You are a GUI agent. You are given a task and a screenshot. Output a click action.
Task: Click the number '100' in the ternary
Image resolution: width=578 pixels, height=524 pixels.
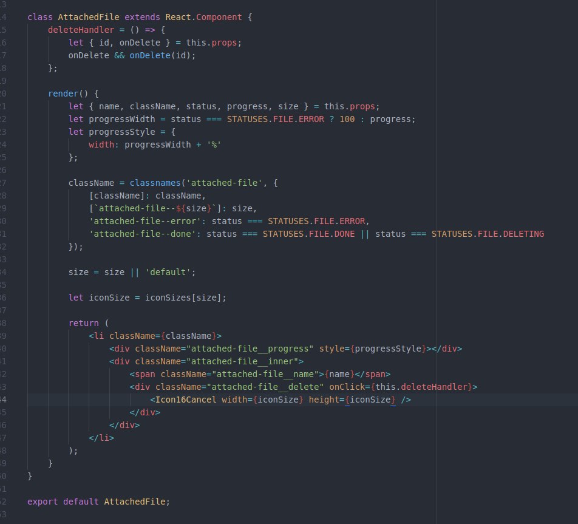(347, 119)
